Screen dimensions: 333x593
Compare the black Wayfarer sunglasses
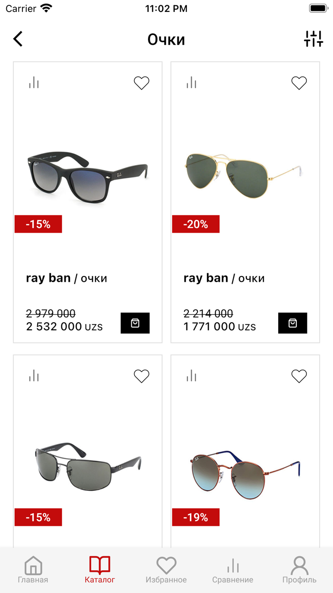[34, 82]
